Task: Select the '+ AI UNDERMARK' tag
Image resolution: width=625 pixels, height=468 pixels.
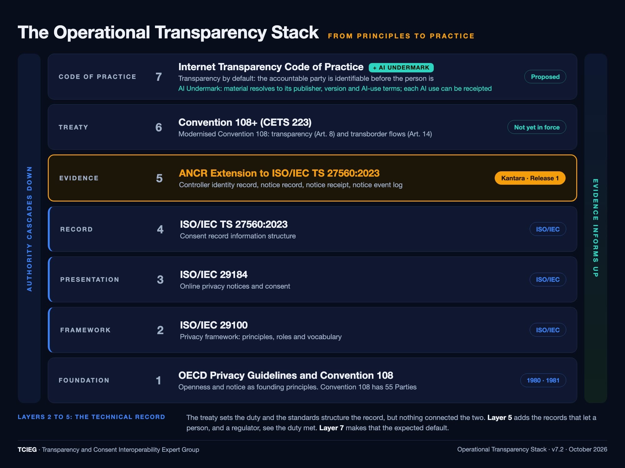Action: [401, 67]
